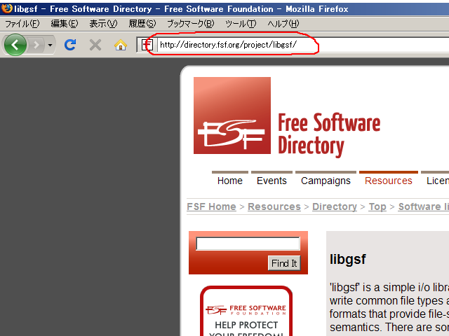Click the greyed-out Forward arrow button
The height and width of the screenshot is (336, 449).
(x=36, y=45)
